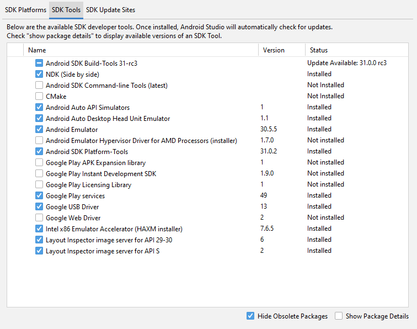
Task: Select the 'Android SDK Build-Tools 31-rc3' row text
Action: click(92, 63)
